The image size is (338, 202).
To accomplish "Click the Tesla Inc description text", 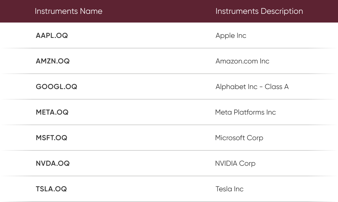I will tap(229, 189).
